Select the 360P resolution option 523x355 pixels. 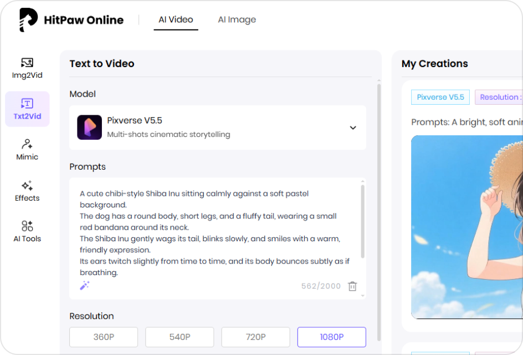[x=103, y=337]
